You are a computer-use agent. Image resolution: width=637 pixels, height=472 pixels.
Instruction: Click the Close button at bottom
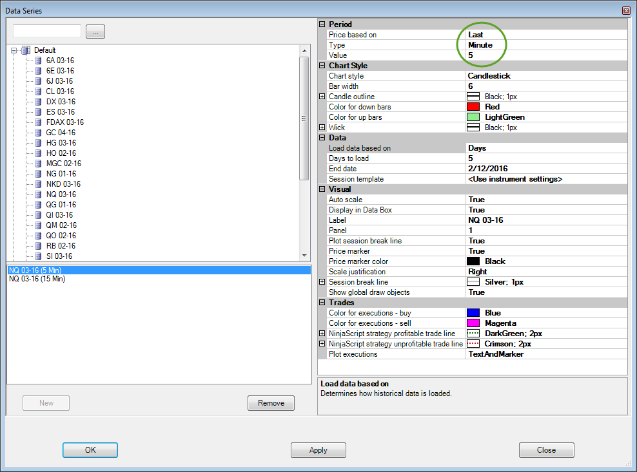(x=546, y=450)
